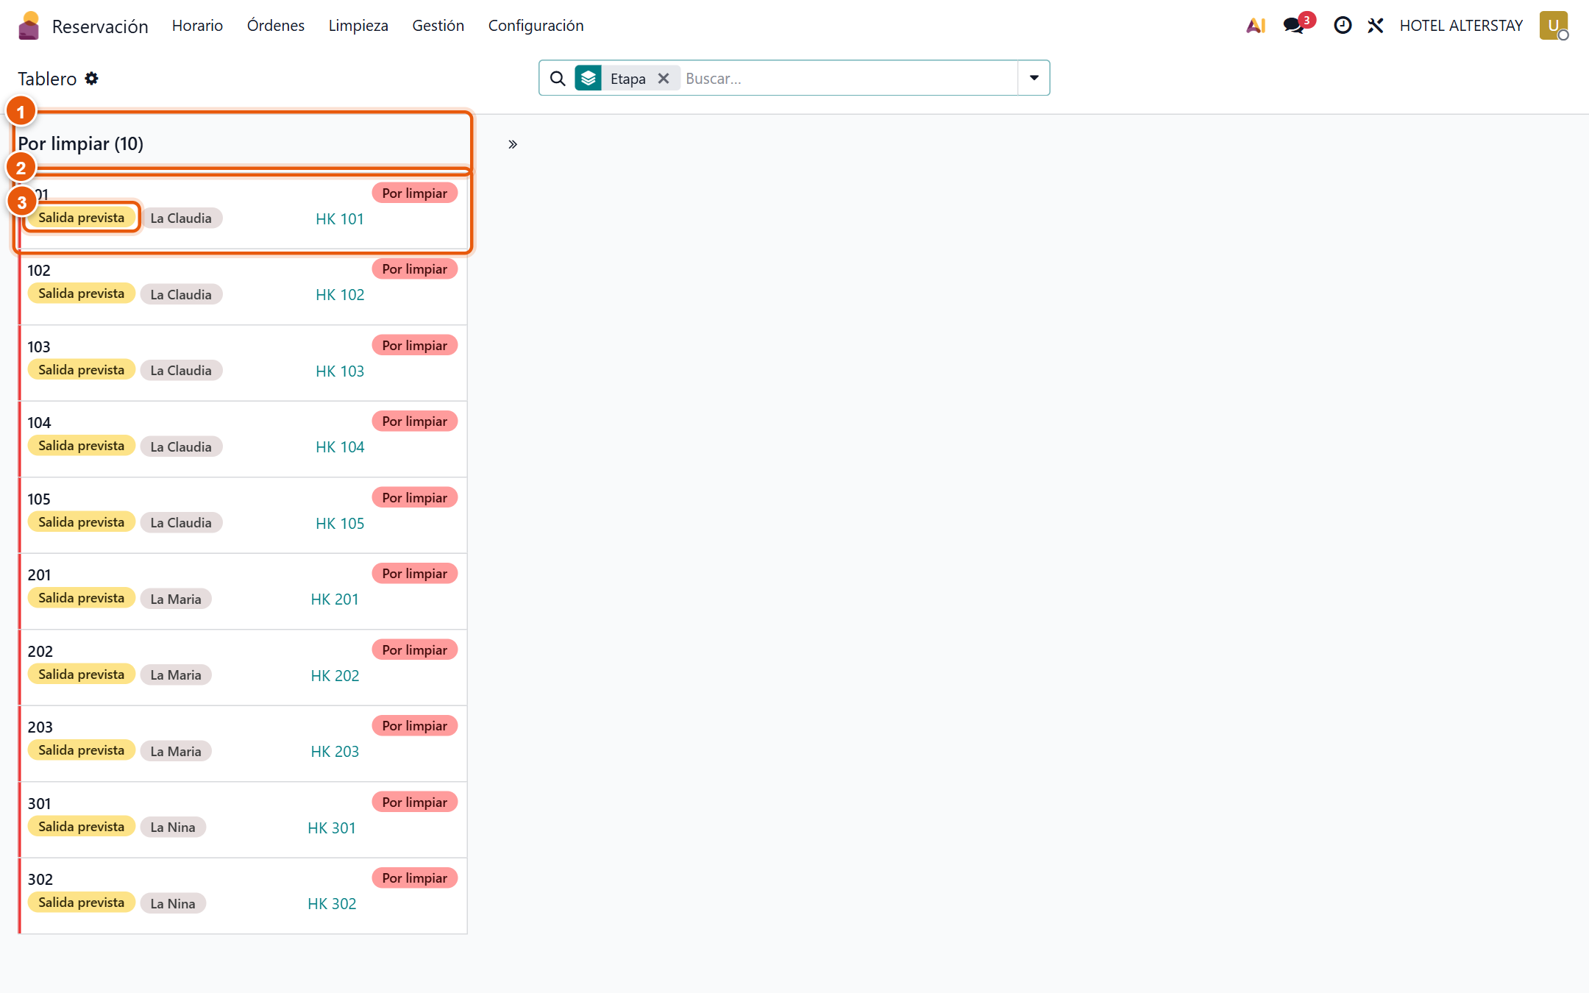
Task: Toggle the search options dropdown arrow
Action: tap(1034, 78)
